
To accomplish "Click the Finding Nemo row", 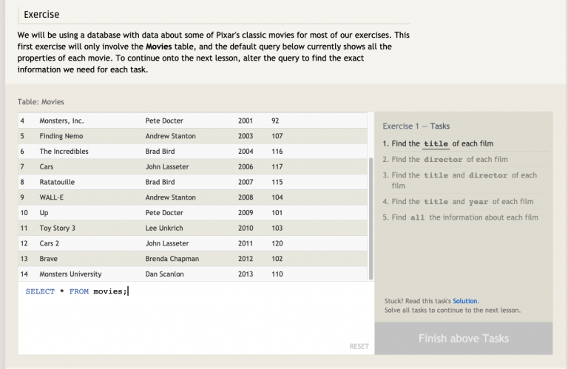I will (x=193, y=136).
